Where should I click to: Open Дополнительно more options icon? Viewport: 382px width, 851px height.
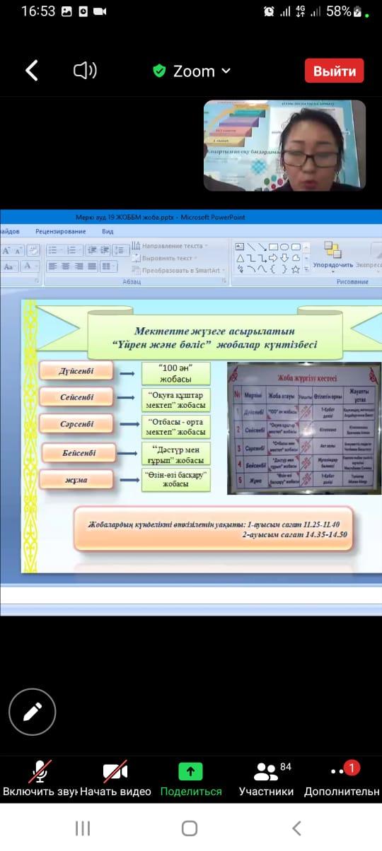341,771
